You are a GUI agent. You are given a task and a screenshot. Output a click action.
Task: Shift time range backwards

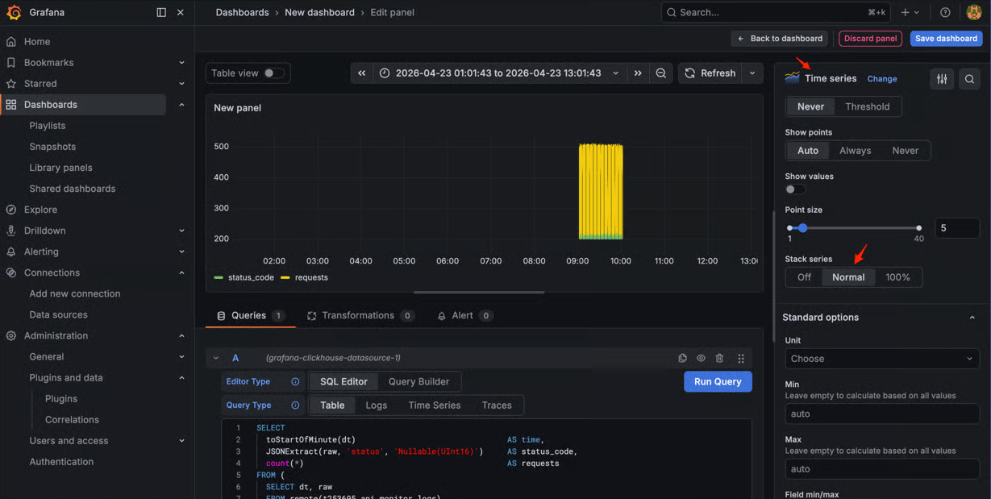tap(362, 73)
